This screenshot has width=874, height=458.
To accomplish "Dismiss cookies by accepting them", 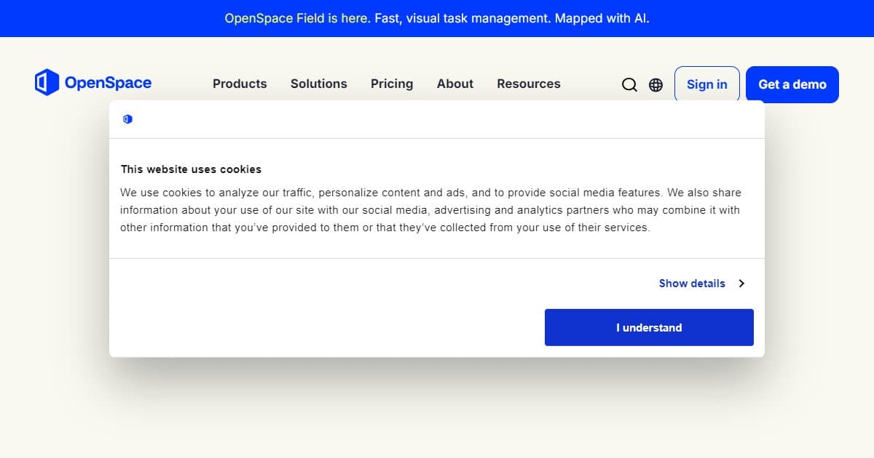I will [x=648, y=327].
